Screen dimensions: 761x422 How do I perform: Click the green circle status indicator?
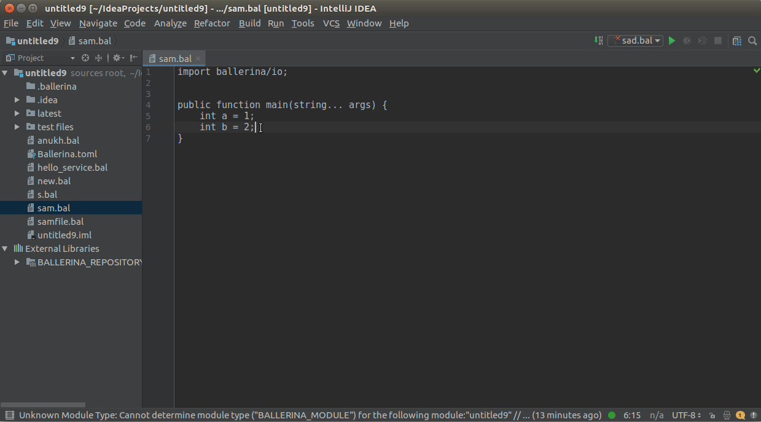point(612,415)
